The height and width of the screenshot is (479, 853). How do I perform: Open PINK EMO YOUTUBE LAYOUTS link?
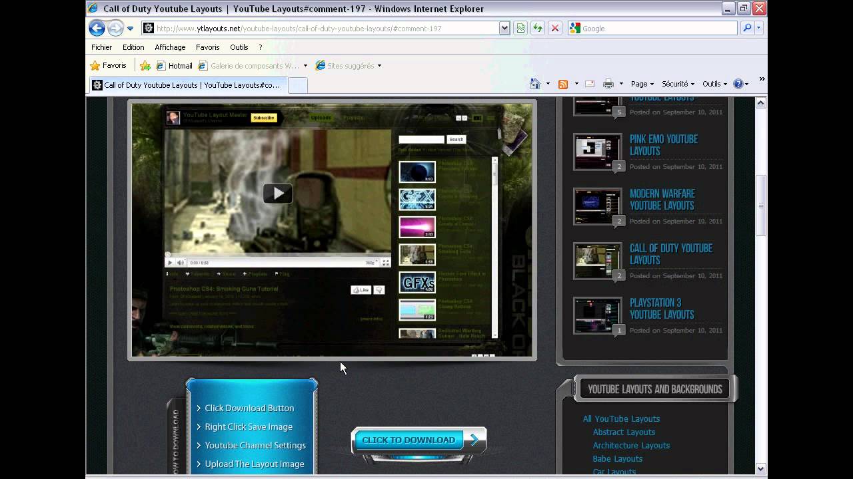(663, 145)
